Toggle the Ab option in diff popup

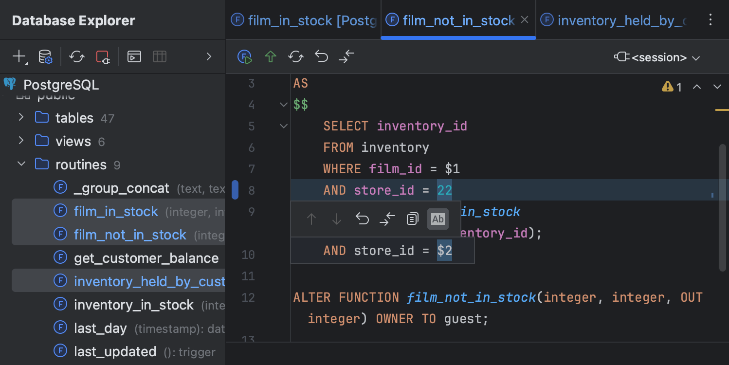point(437,219)
